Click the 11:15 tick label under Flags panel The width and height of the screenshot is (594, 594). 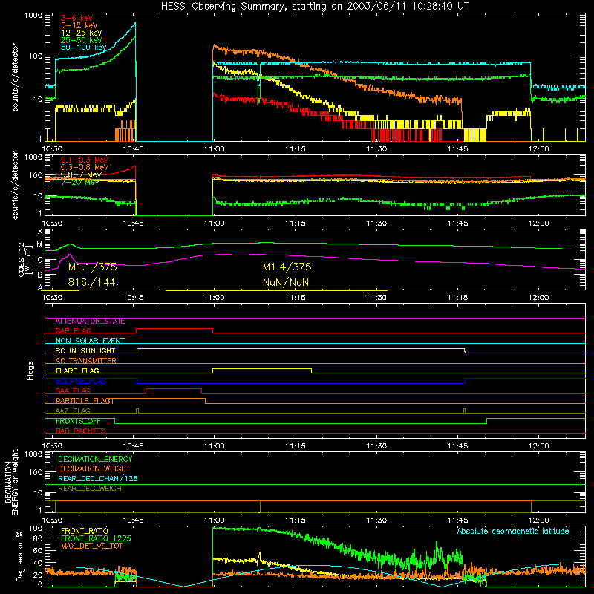click(x=295, y=446)
